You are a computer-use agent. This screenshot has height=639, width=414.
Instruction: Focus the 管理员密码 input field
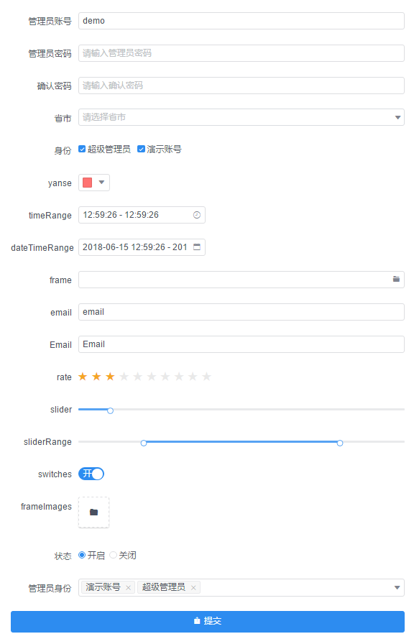241,53
